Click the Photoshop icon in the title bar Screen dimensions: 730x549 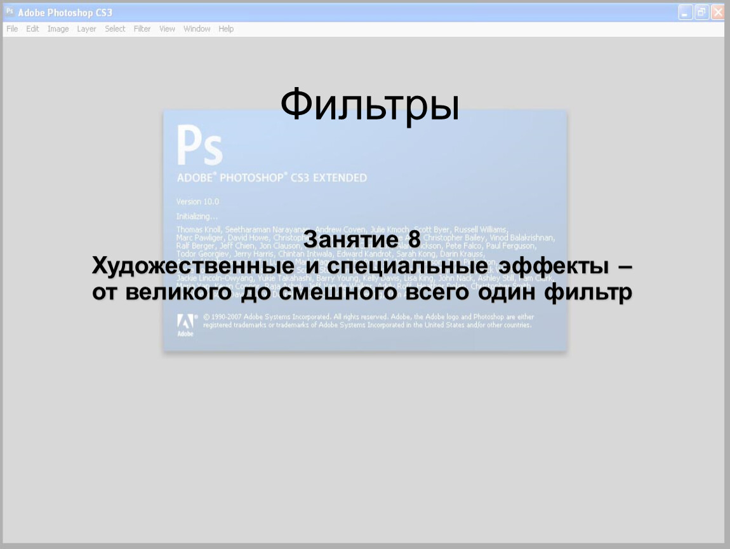[10, 11]
